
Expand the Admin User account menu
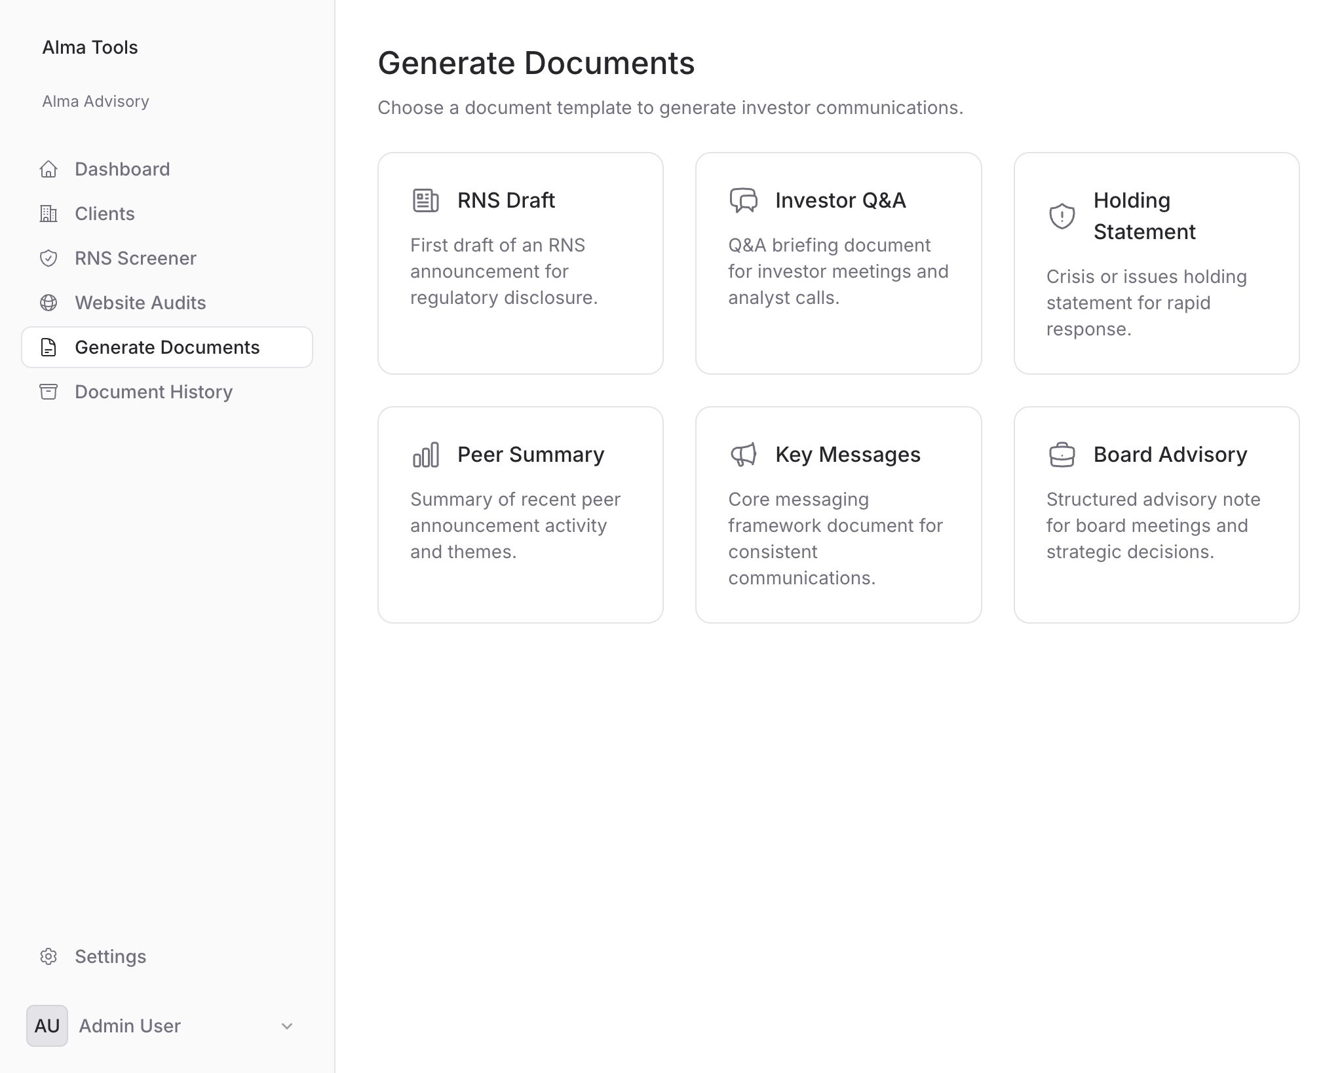click(286, 1026)
